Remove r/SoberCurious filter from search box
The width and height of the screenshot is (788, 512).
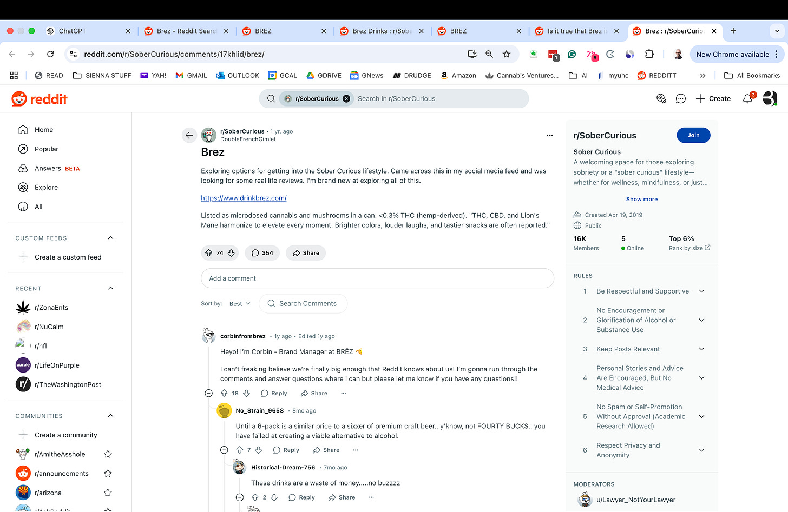(346, 98)
